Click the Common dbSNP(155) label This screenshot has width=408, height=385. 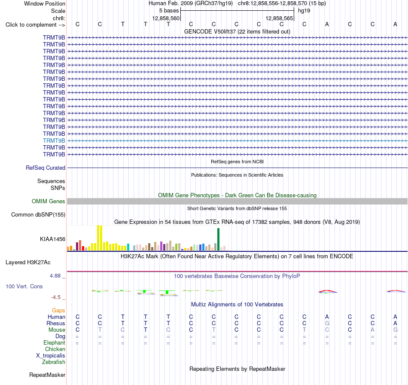tap(38, 215)
